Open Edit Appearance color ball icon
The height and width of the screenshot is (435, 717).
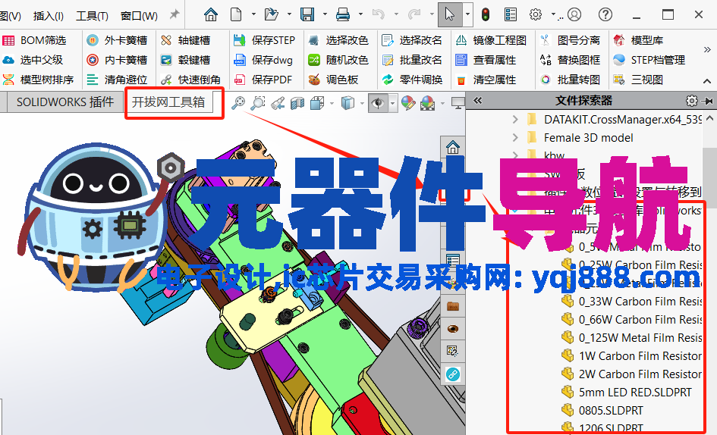point(408,103)
